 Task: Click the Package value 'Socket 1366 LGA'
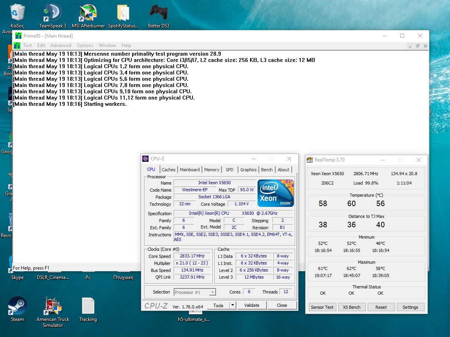(215, 197)
